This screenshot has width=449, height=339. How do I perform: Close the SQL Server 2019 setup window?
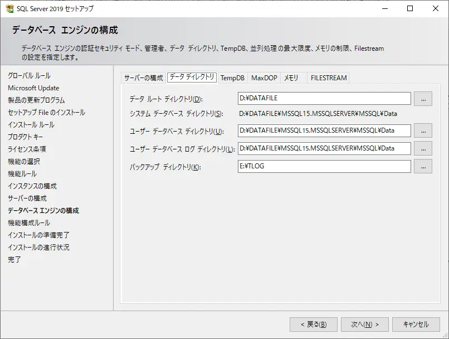click(x=436, y=8)
